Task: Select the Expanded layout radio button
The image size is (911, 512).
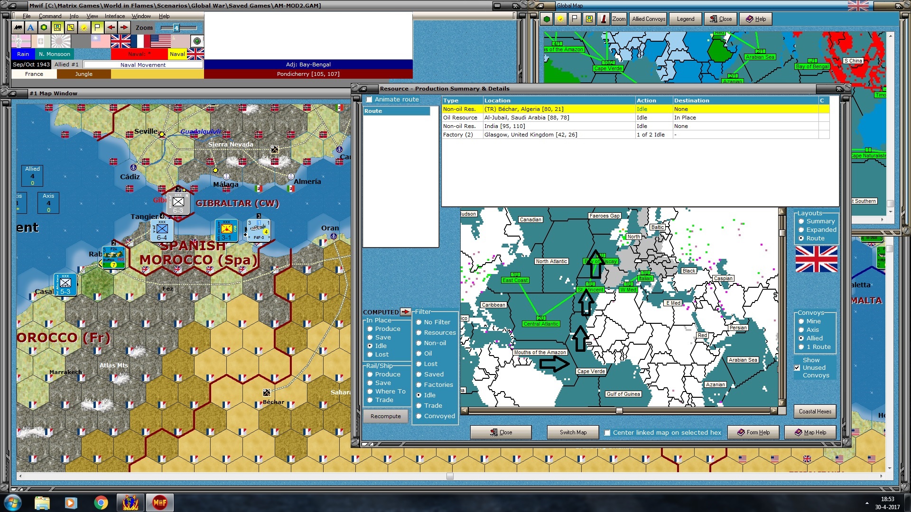Action: click(x=801, y=230)
